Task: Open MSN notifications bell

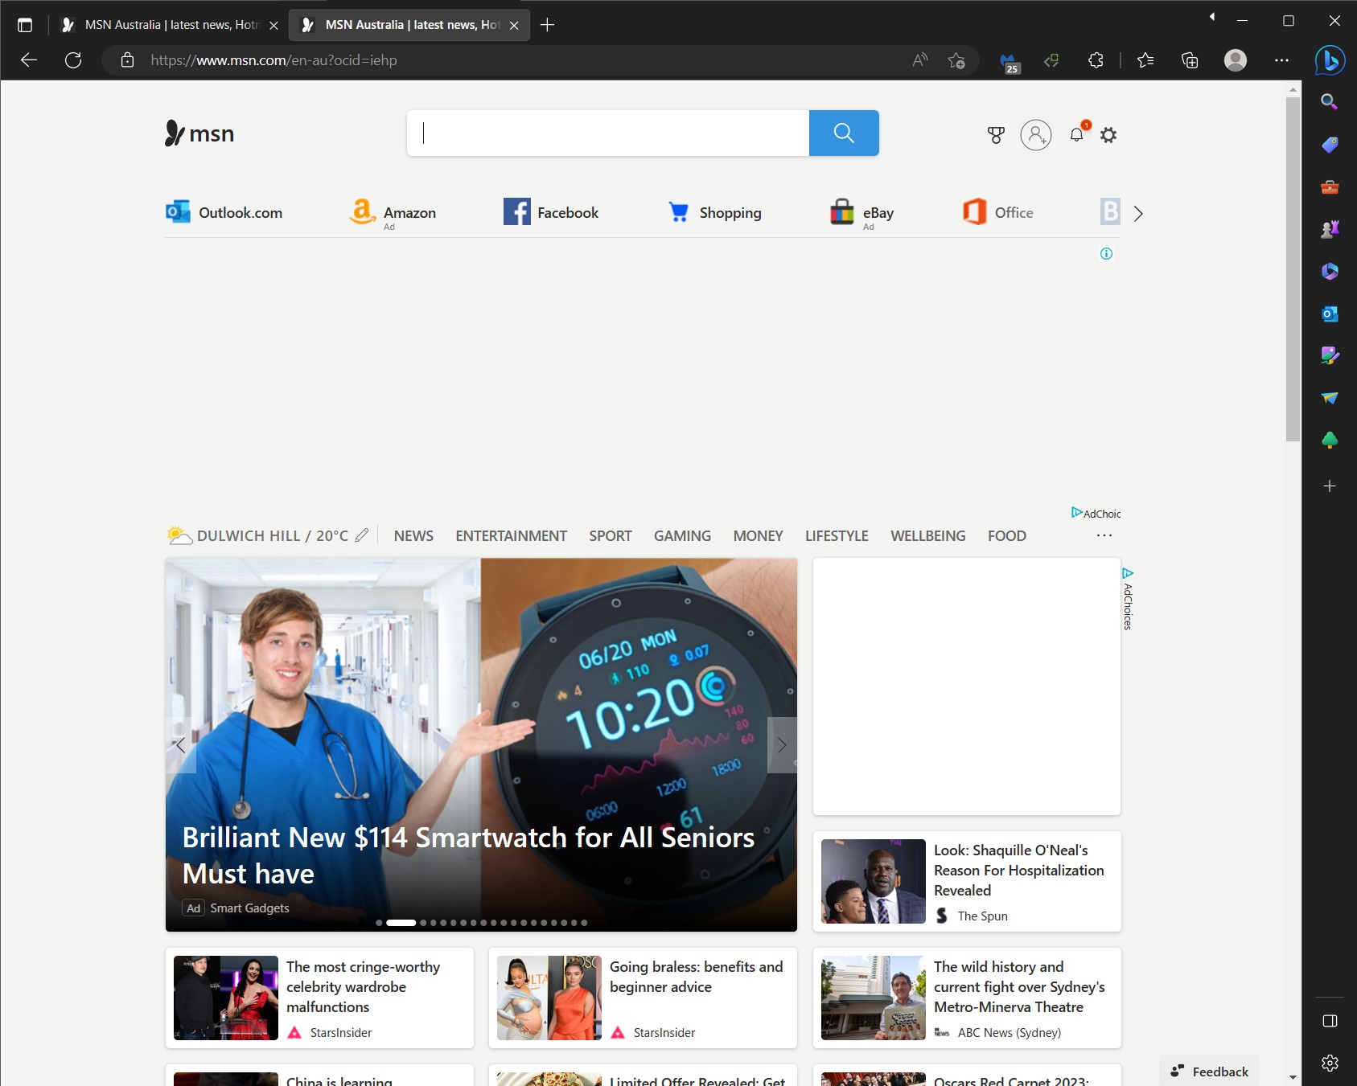Action: pyautogui.click(x=1077, y=133)
